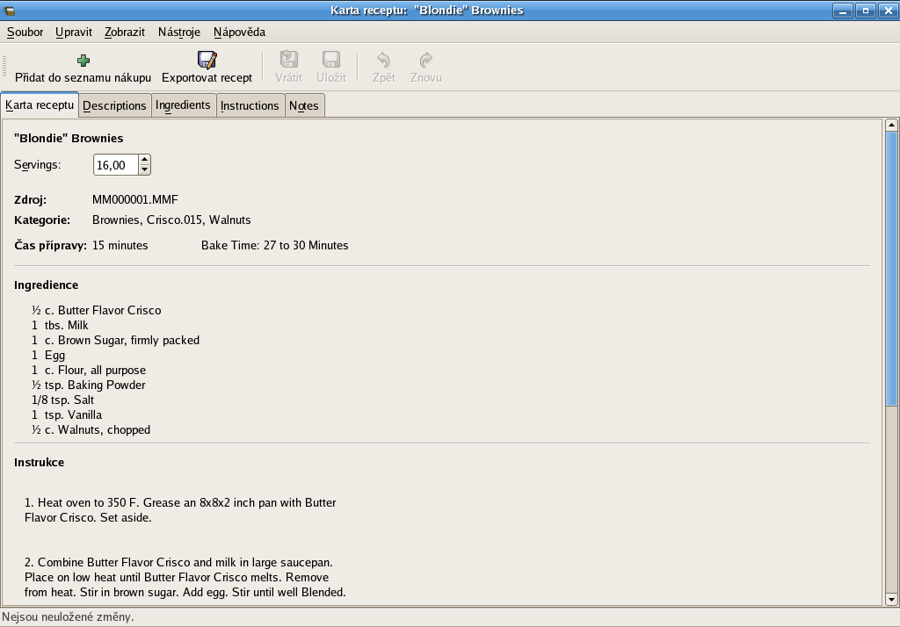Click scrollbar up arrow
This screenshot has width=900, height=627.
tap(891, 125)
